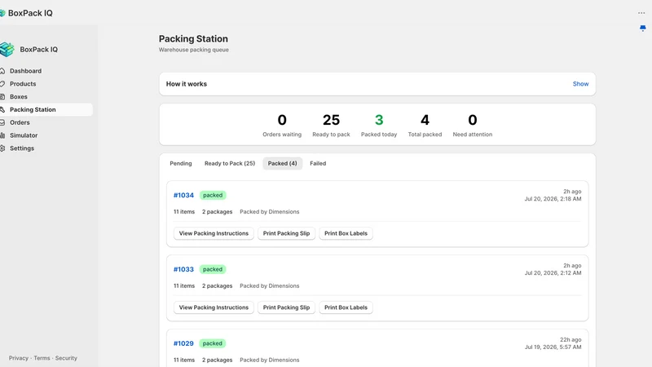The width and height of the screenshot is (652, 367).
Task: Click the 22h ago label
Action: pyautogui.click(x=570, y=339)
